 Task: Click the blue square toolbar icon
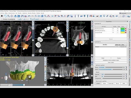coord(101,16)
